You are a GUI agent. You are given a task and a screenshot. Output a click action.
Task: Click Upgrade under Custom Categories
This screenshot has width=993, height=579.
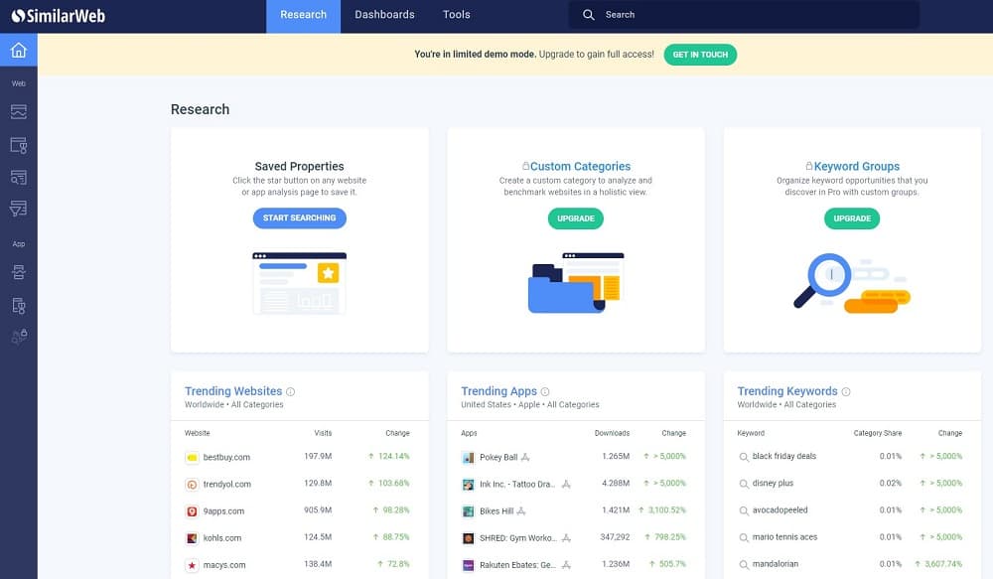click(576, 218)
